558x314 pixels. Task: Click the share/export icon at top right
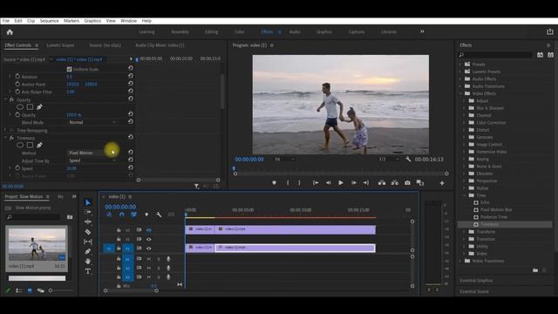tap(550, 32)
